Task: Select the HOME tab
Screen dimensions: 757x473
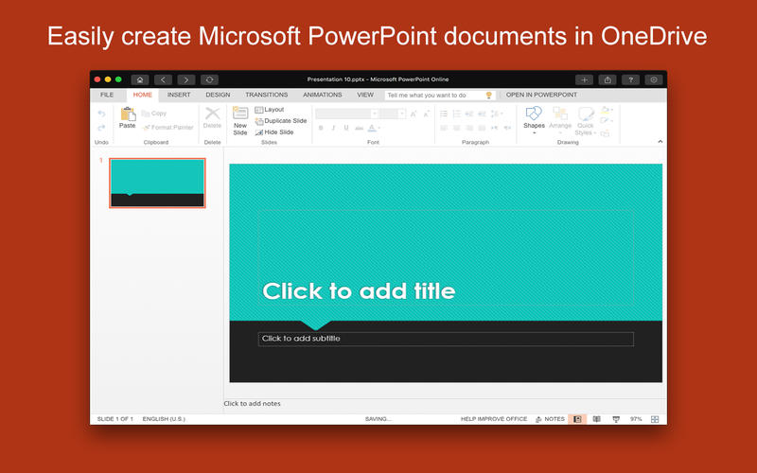Action: pyautogui.click(x=143, y=96)
